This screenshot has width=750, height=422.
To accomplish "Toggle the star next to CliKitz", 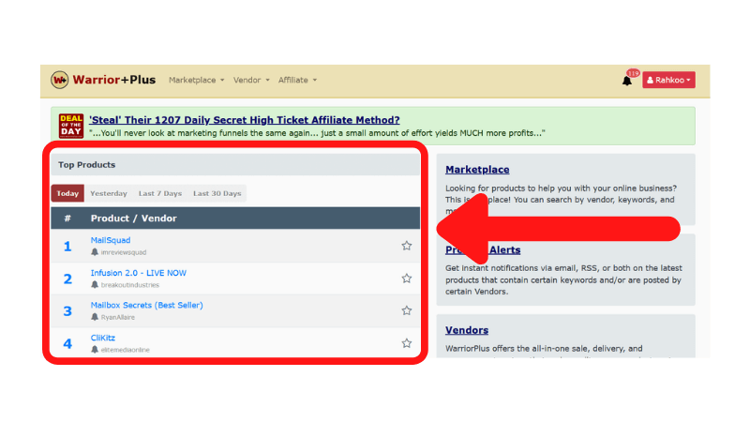I will coord(406,343).
